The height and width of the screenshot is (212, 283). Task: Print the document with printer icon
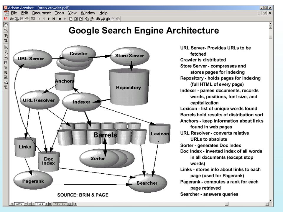pyautogui.click(x=27, y=19)
